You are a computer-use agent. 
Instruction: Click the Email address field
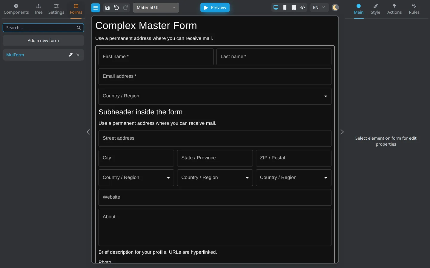[x=215, y=77]
